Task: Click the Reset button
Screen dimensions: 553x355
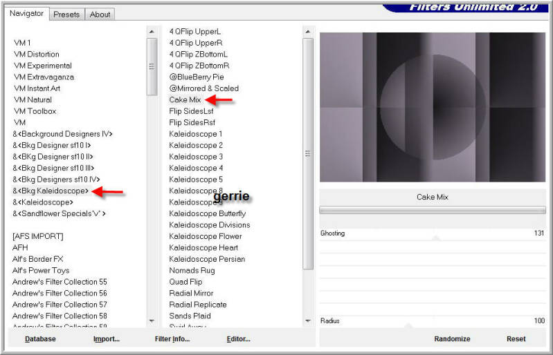Action: pos(516,339)
